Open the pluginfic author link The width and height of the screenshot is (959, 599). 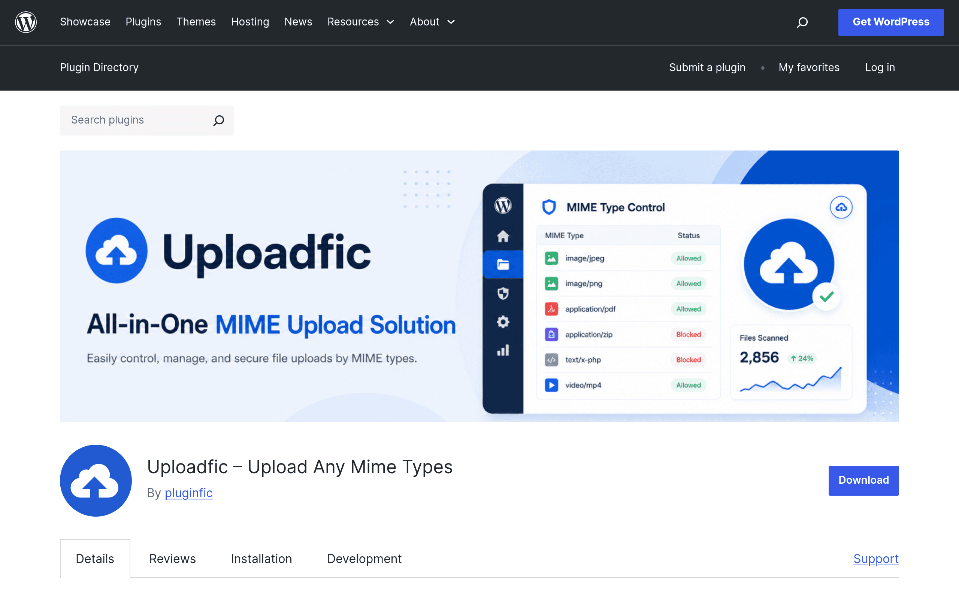[189, 493]
